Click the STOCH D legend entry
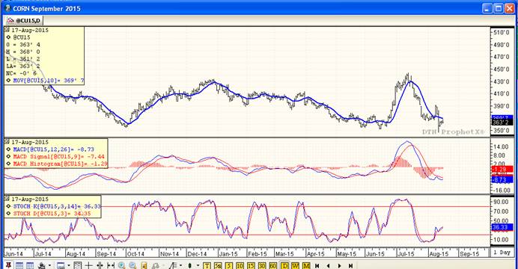This screenshot has width=518, height=269. [52, 214]
